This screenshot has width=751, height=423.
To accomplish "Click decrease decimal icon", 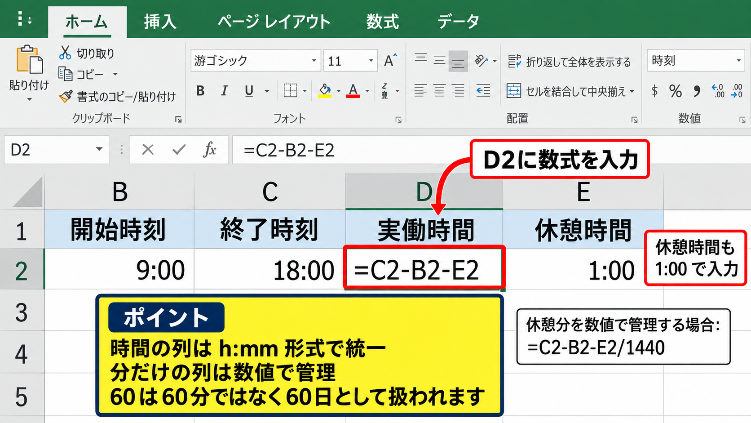I will [737, 91].
